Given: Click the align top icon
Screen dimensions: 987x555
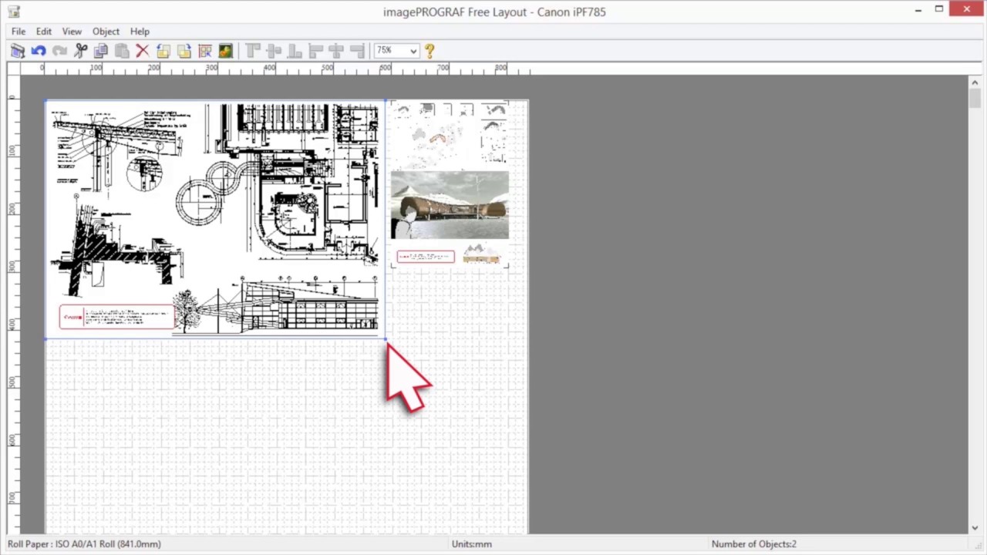Looking at the screenshot, I should coord(253,51).
